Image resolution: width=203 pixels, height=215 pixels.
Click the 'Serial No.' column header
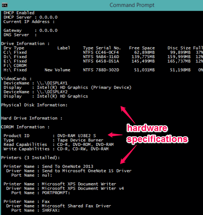click(108, 48)
